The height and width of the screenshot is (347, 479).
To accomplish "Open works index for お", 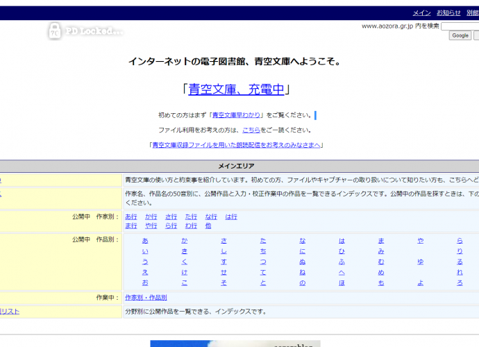I will [145, 283].
